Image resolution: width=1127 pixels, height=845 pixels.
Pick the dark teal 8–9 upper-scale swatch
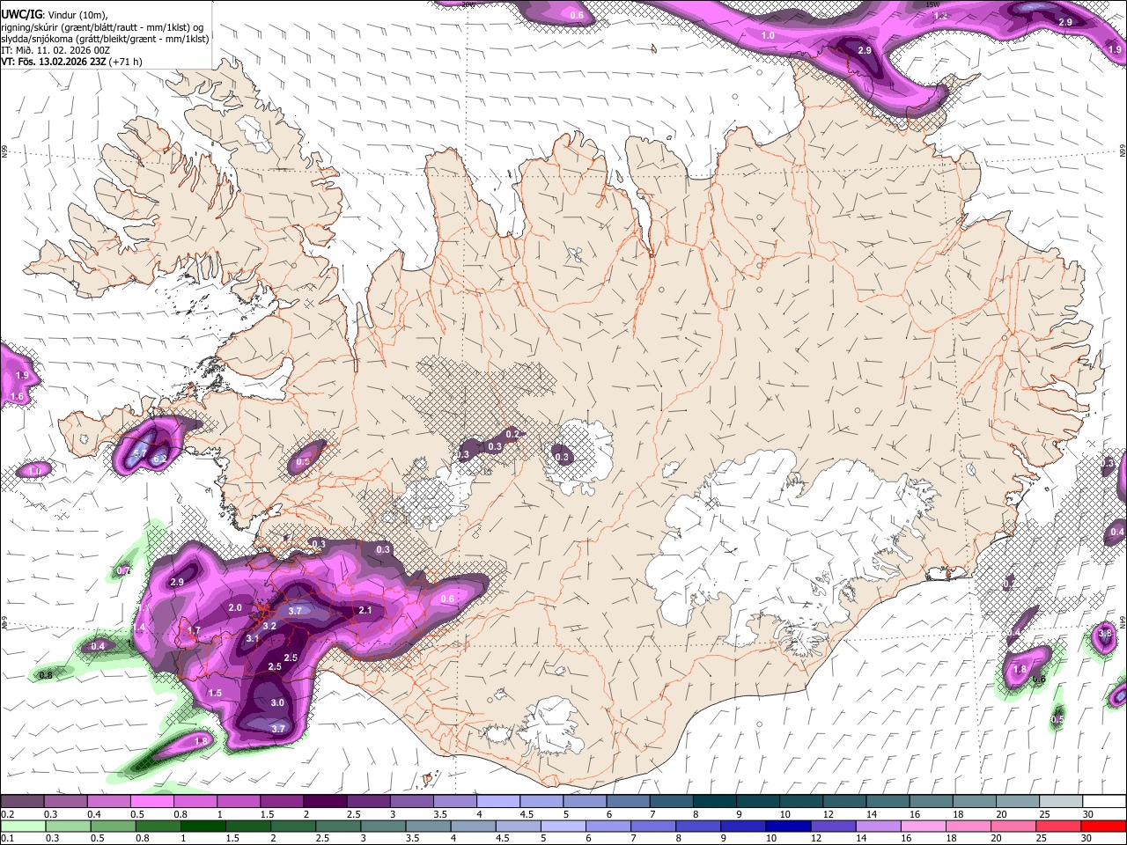point(714,801)
